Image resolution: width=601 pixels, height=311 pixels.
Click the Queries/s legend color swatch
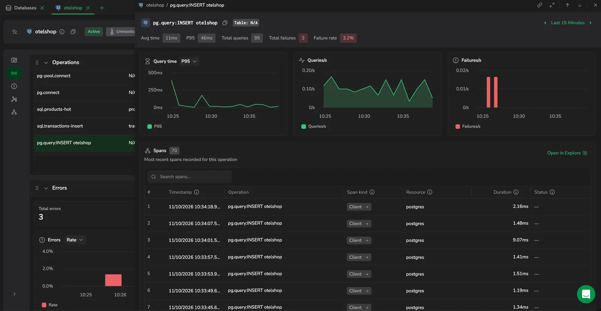(x=304, y=126)
